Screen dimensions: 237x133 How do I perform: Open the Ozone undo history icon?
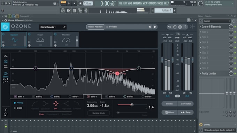[175, 27]
